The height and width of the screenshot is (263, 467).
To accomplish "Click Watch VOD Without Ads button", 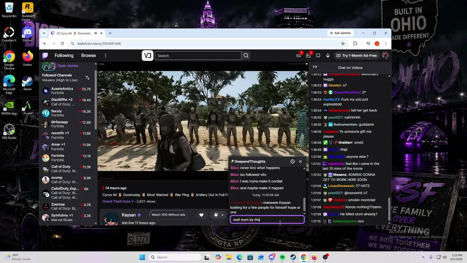I will pyautogui.click(x=168, y=215).
